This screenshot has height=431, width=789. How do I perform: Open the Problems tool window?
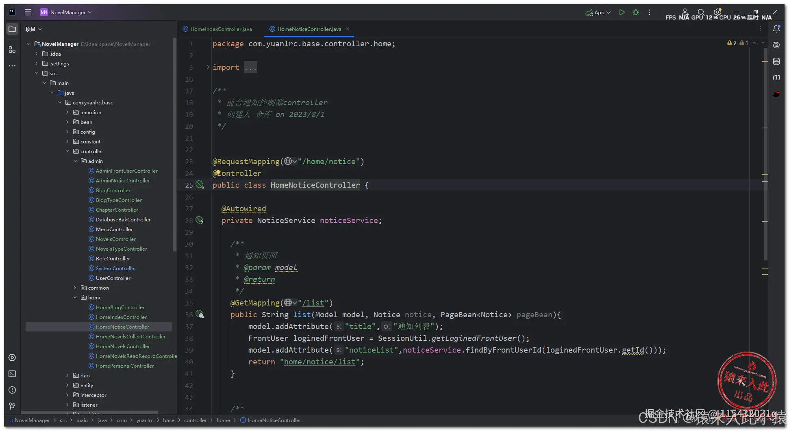pos(12,390)
